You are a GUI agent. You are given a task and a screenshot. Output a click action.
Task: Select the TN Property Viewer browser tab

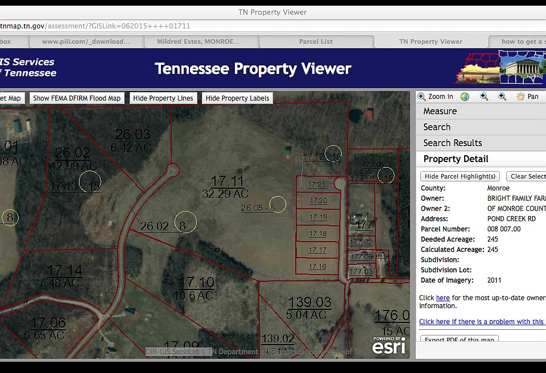pyautogui.click(x=431, y=42)
